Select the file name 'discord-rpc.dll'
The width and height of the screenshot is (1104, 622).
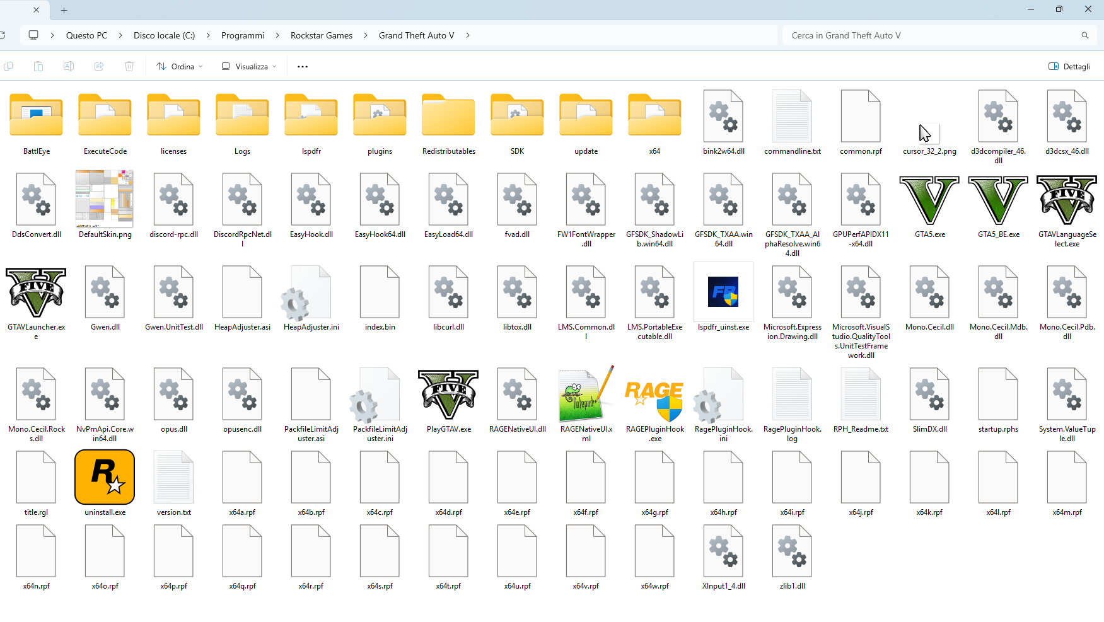(173, 234)
